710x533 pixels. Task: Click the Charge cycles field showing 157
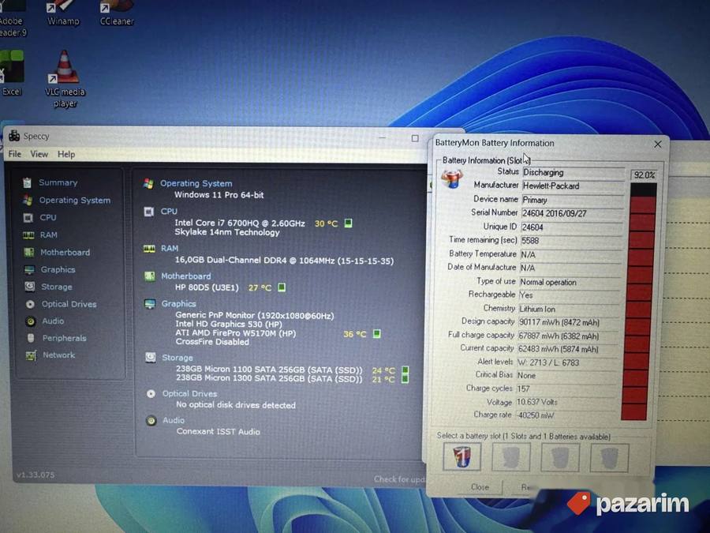(567, 388)
